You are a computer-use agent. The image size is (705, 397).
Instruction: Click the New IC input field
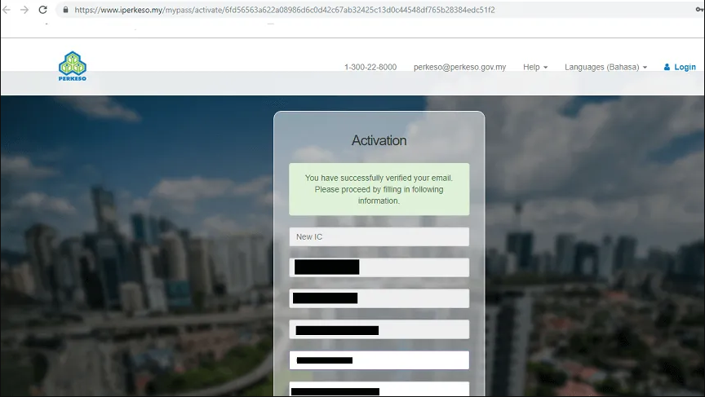pyautogui.click(x=379, y=236)
